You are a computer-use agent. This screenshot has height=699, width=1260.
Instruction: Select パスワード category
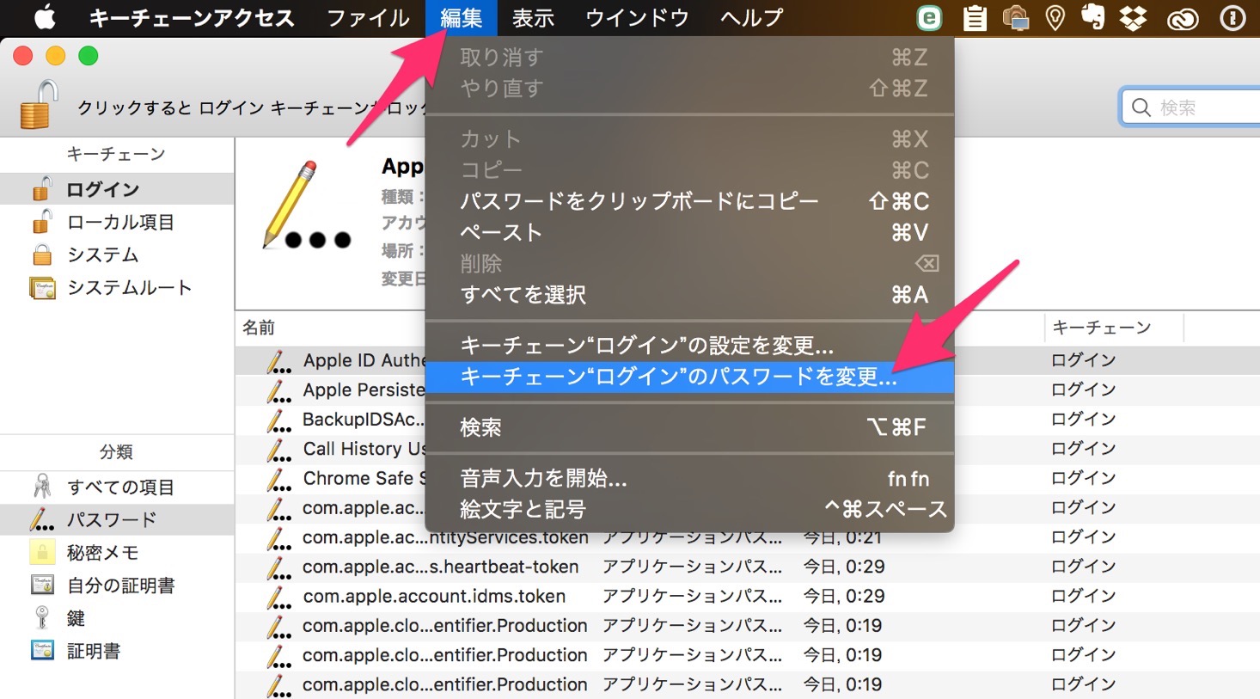point(117,519)
